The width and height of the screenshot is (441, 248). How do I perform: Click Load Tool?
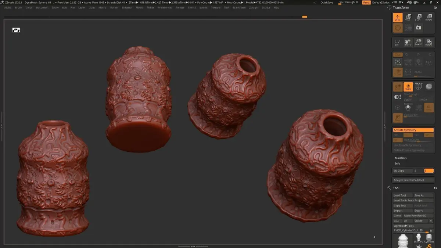pyautogui.click(x=403, y=195)
